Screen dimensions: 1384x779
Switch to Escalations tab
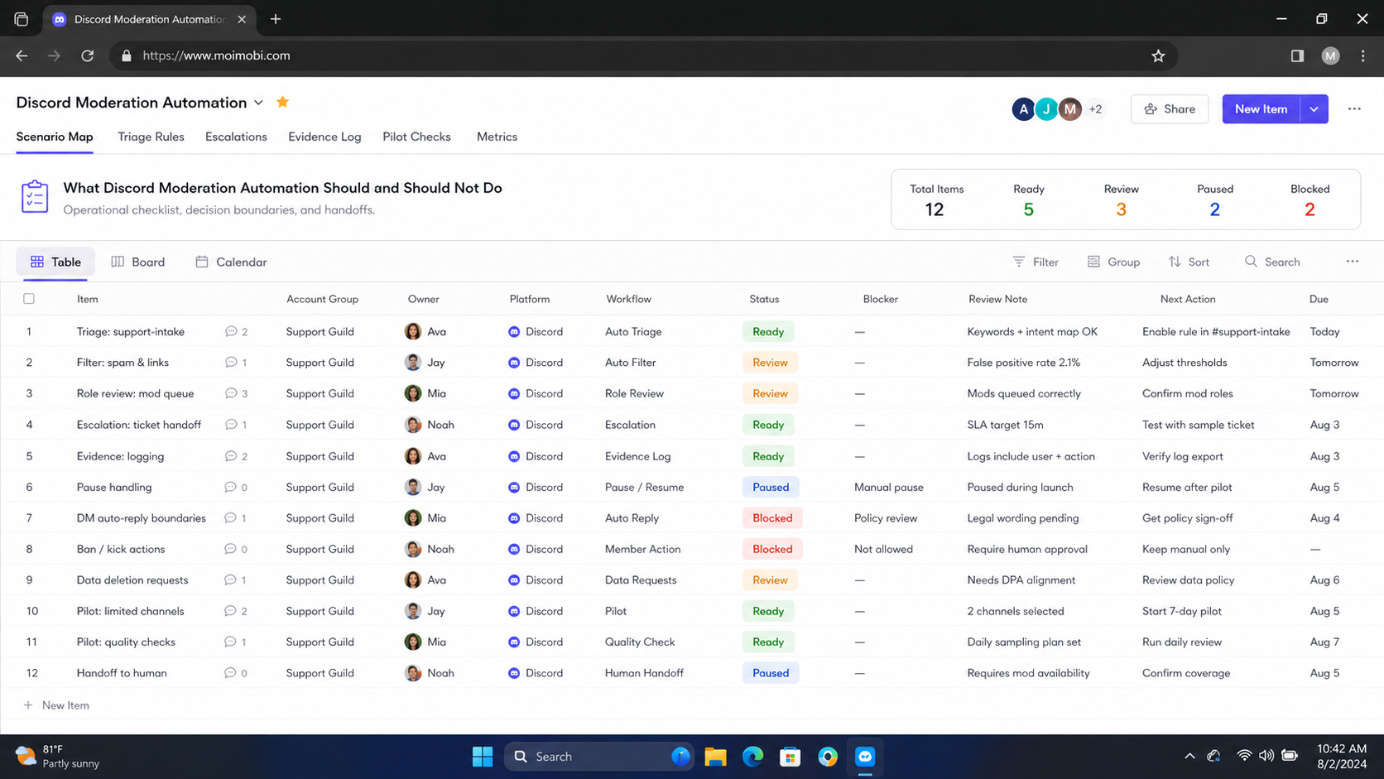(x=236, y=137)
